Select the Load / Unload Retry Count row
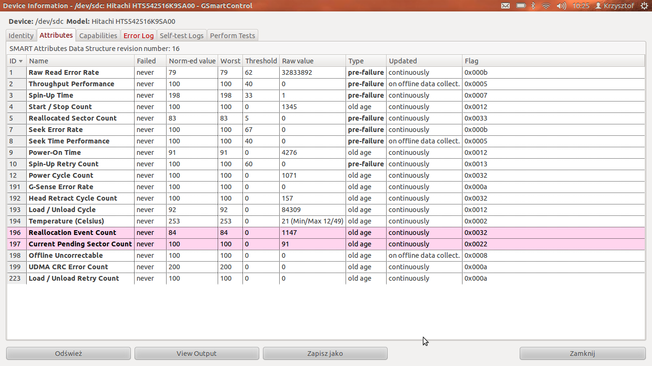Screen dimensions: 652x366 click(x=326, y=278)
